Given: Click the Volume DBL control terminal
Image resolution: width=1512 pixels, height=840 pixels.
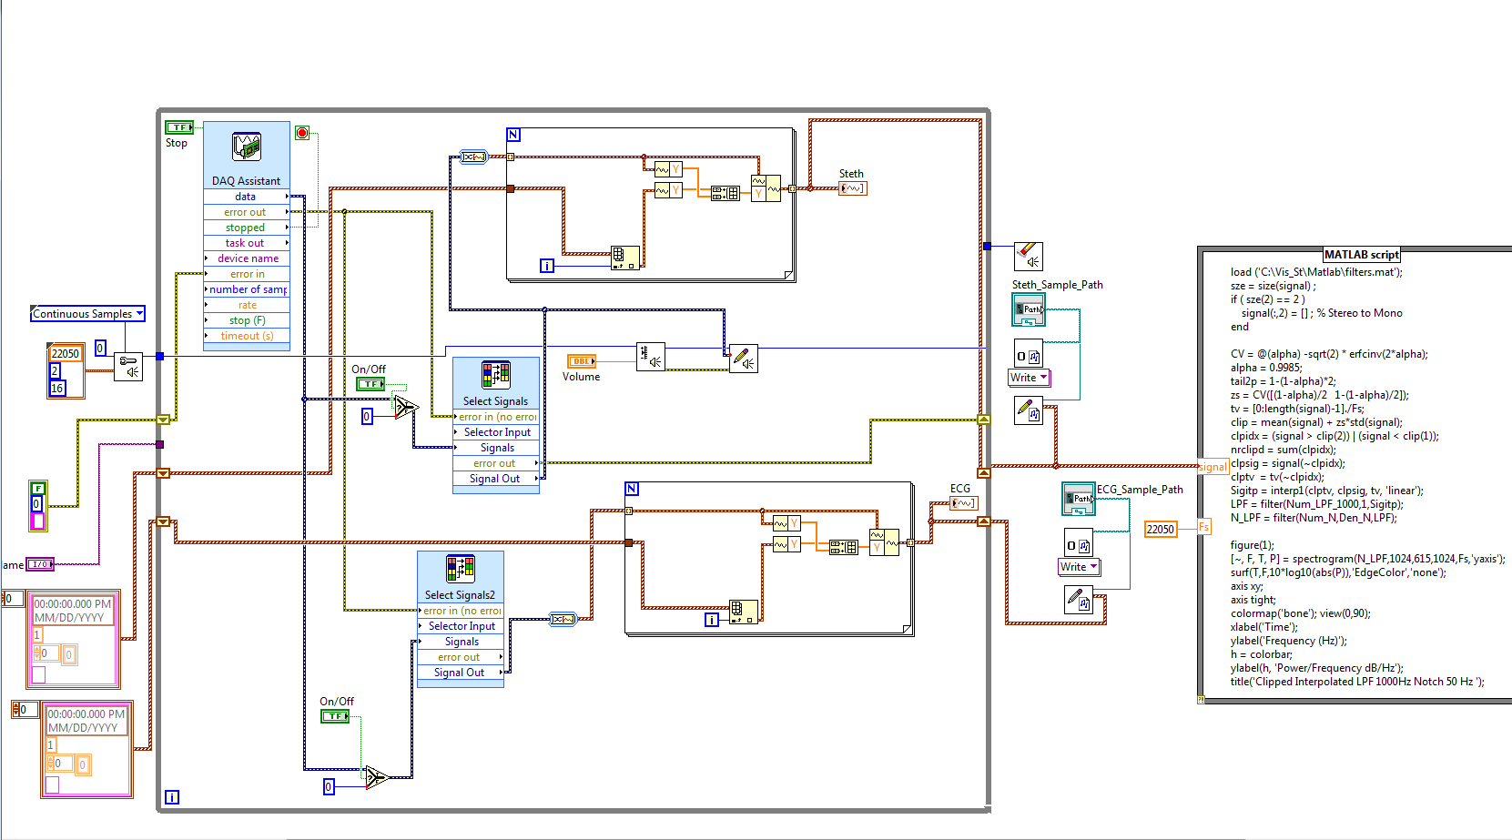Looking at the screenshot, I should coord(582,361).
